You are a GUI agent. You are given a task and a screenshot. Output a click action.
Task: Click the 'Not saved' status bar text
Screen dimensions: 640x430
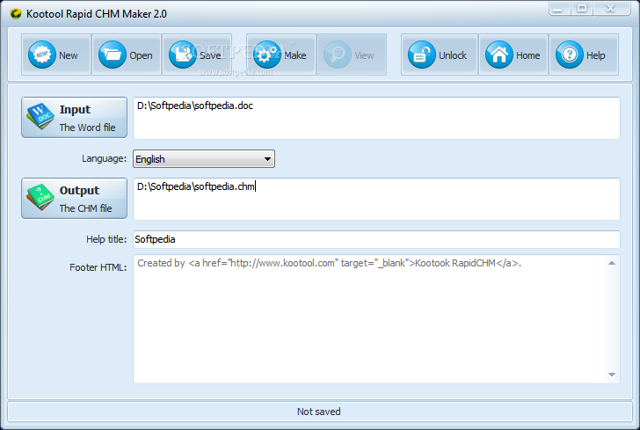(x=319, y=412)
